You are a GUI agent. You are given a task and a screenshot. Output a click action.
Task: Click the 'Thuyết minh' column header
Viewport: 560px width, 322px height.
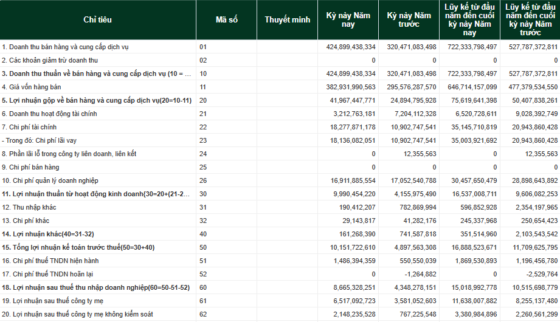click(x=287, y=19)
